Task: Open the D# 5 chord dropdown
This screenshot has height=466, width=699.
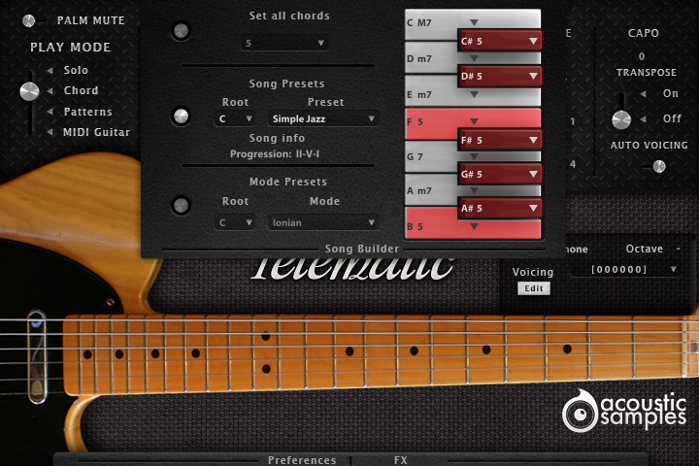Action: [500, 77]
